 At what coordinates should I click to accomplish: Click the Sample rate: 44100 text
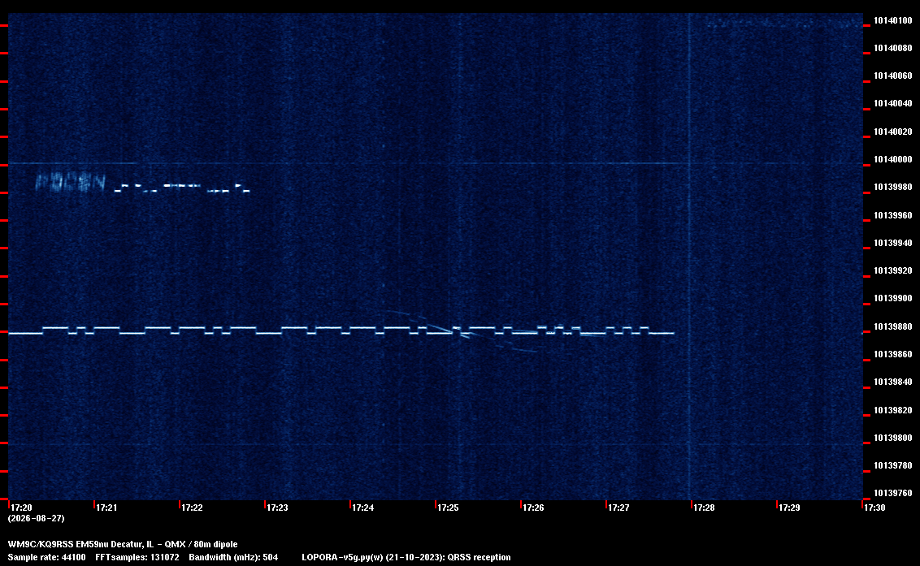click(46, 557)
